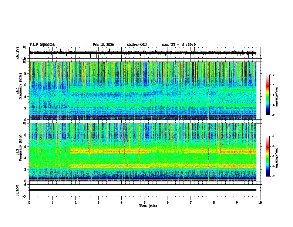Click time axis tick label "8"

(214, 203)
